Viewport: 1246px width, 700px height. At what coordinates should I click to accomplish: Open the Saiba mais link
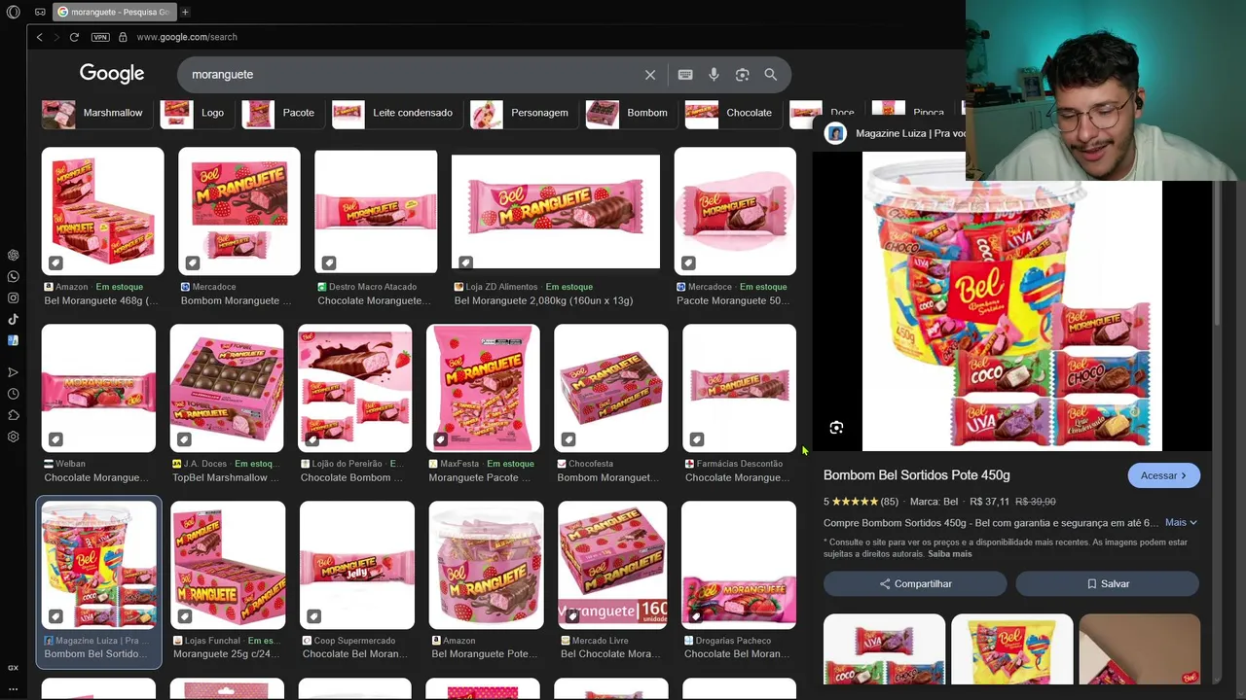click(949, 554)
